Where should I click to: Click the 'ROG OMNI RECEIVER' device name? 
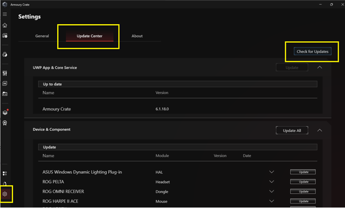(x=63, y=192)
